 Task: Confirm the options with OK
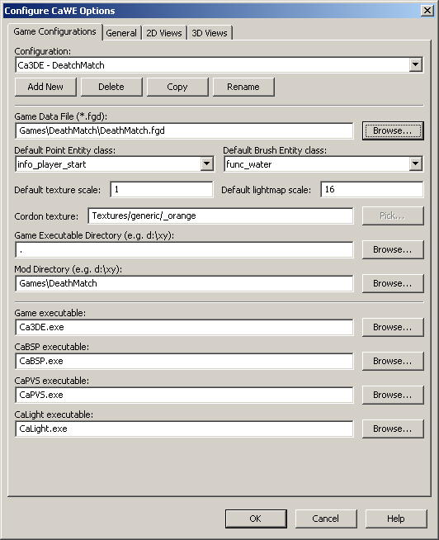click(x=256, y=519)
